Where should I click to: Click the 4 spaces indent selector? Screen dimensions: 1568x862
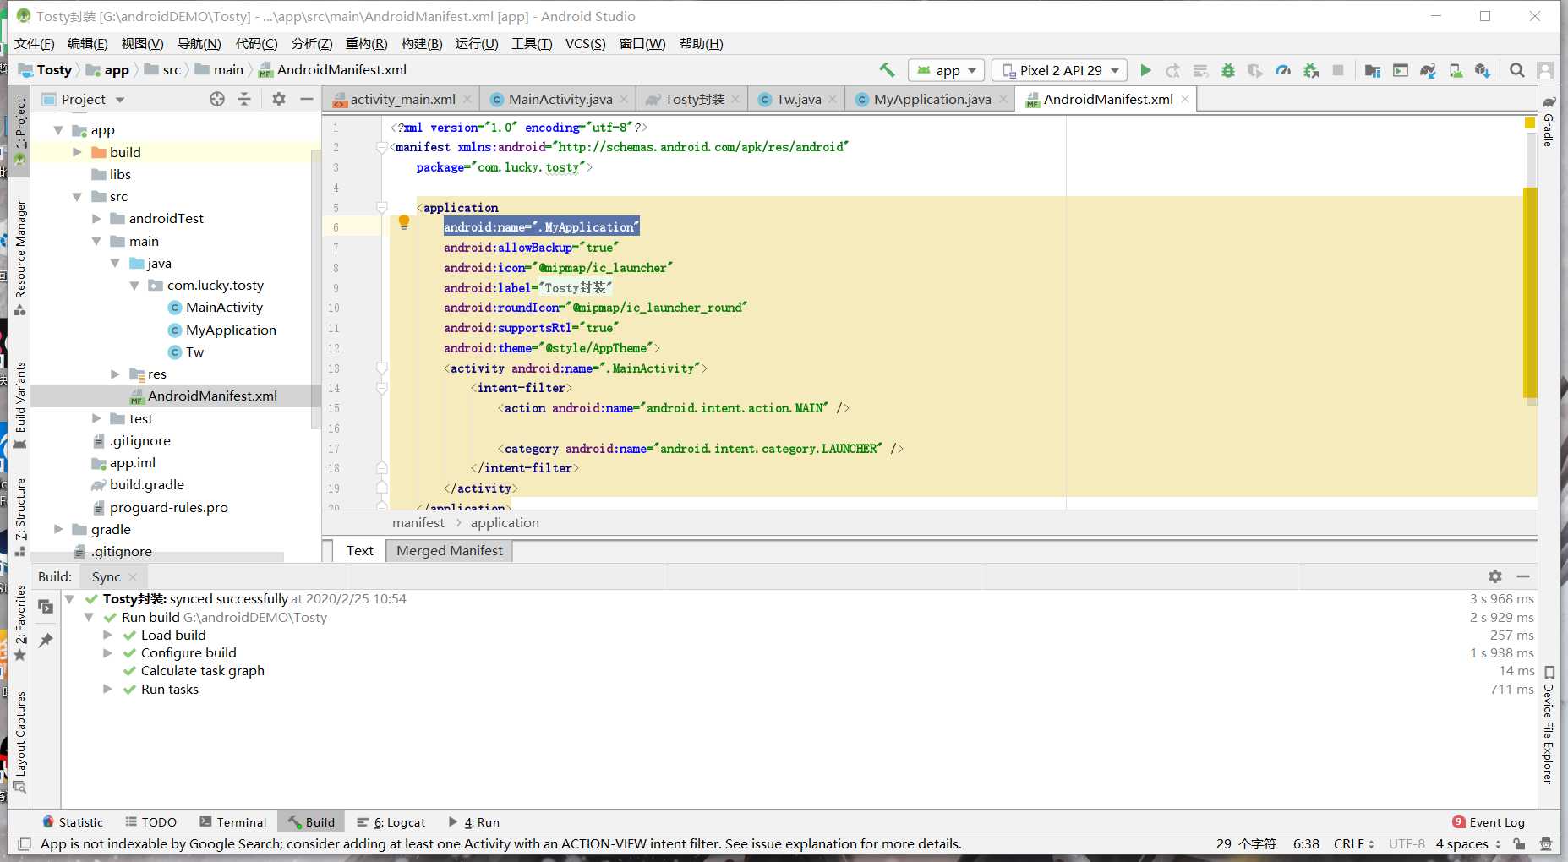click(1468, 843)
